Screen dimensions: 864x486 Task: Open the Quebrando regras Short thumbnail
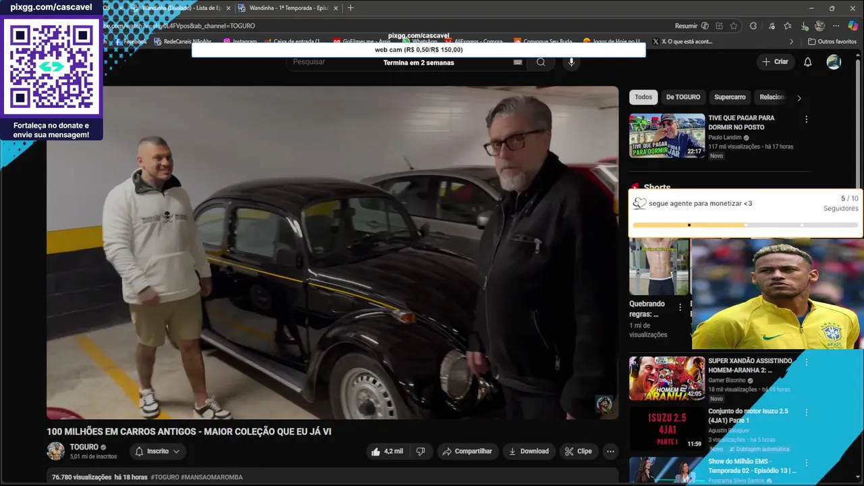coord(659,266)
